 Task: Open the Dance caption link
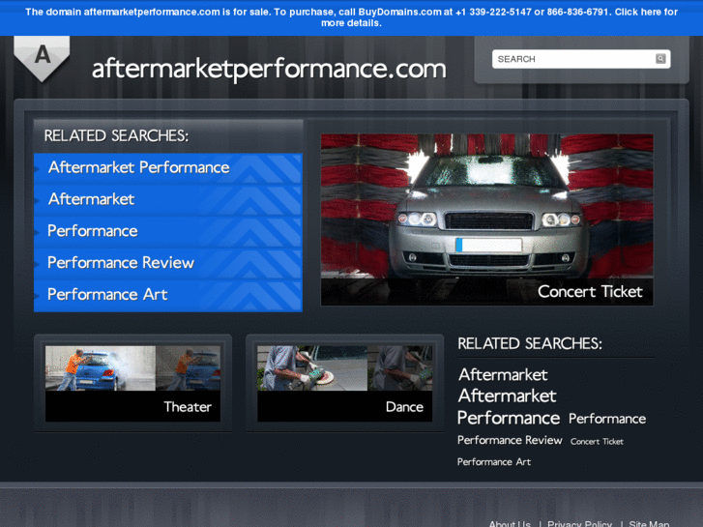pos(404,407)
